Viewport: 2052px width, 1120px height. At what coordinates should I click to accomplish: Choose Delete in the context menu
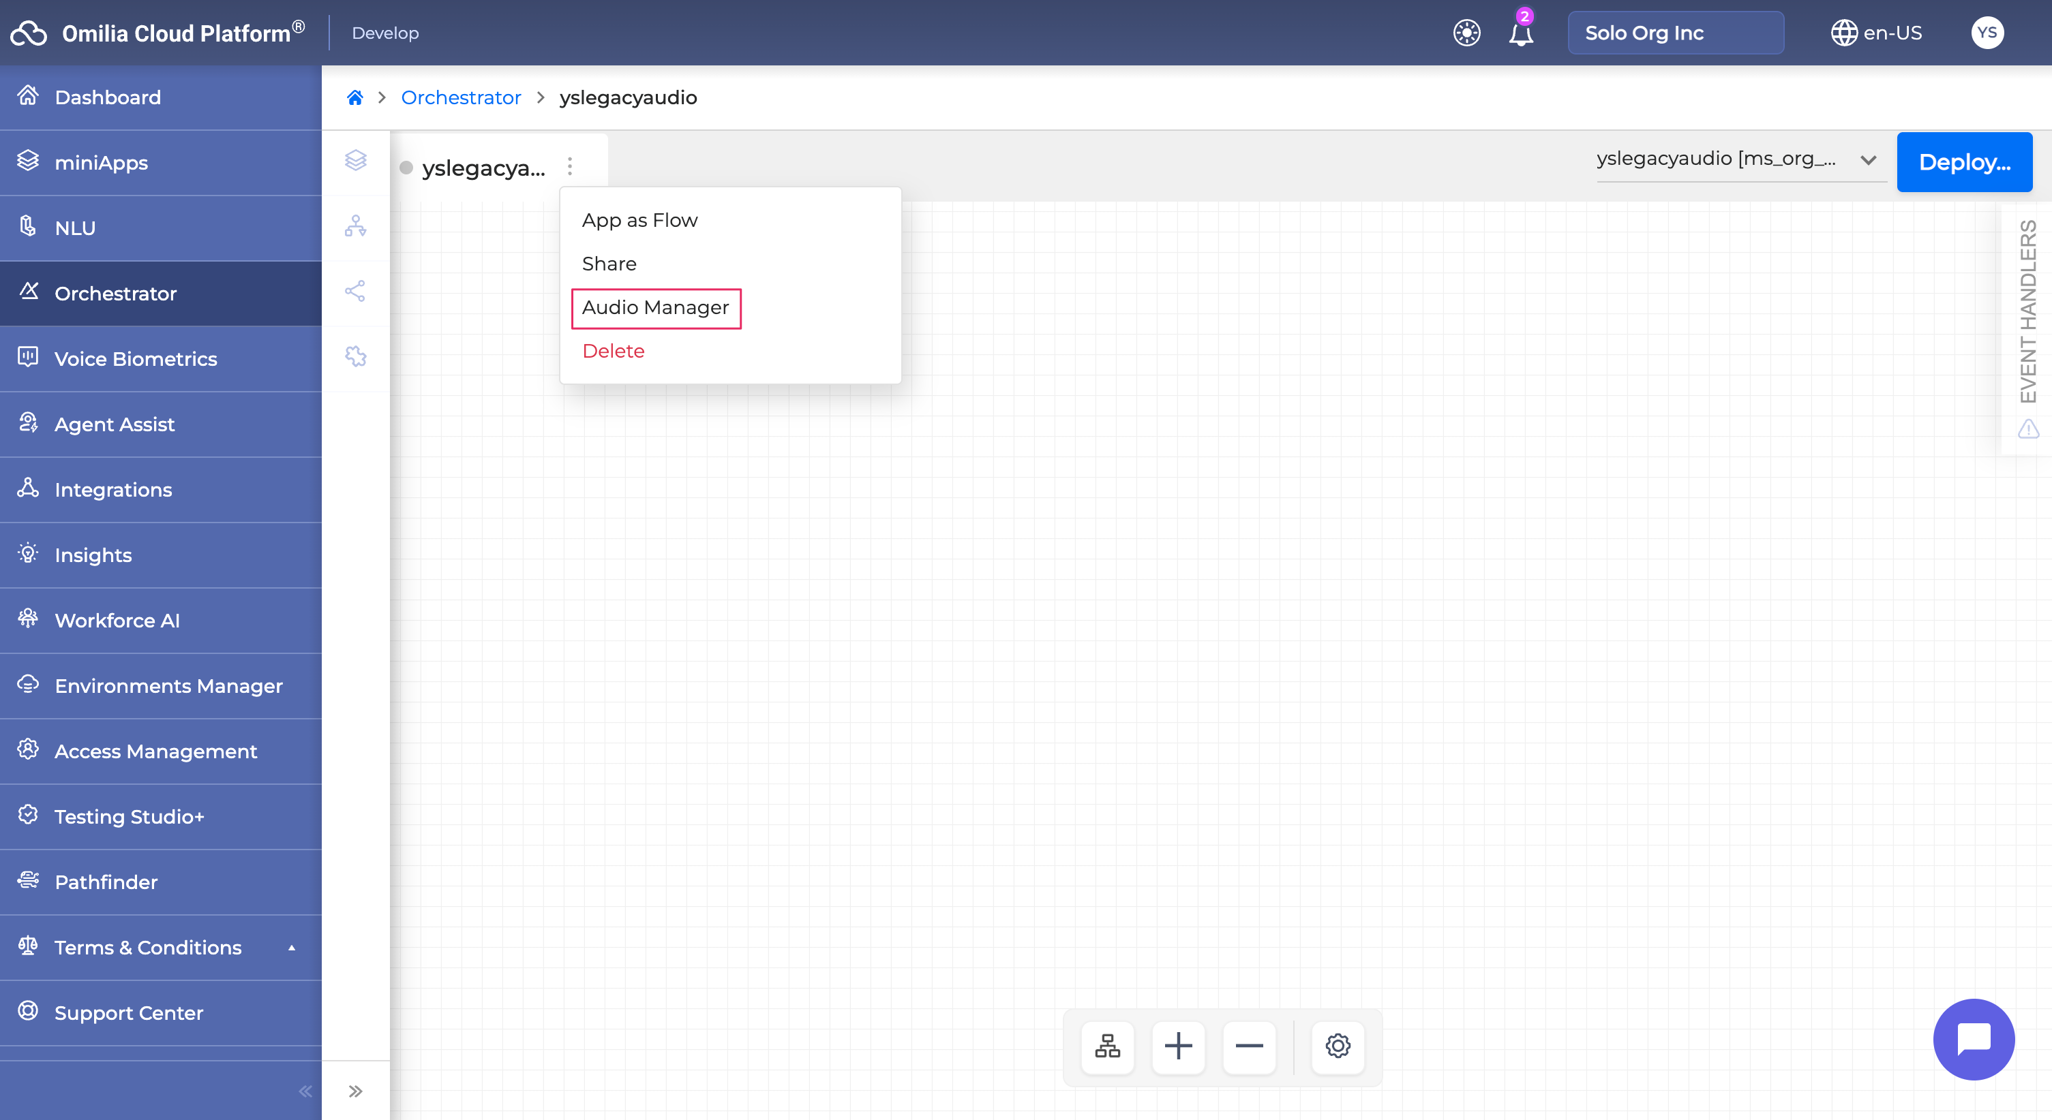click(613, 351)
